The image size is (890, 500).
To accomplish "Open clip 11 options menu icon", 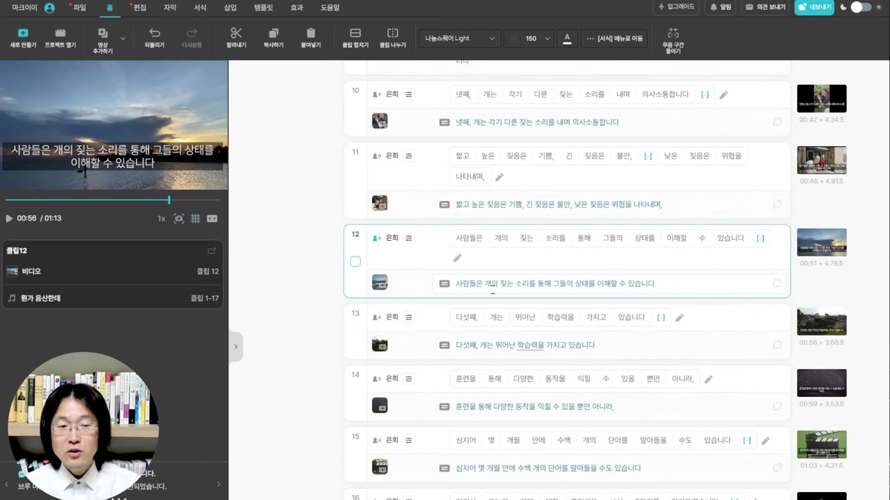I will pos(409,156).
